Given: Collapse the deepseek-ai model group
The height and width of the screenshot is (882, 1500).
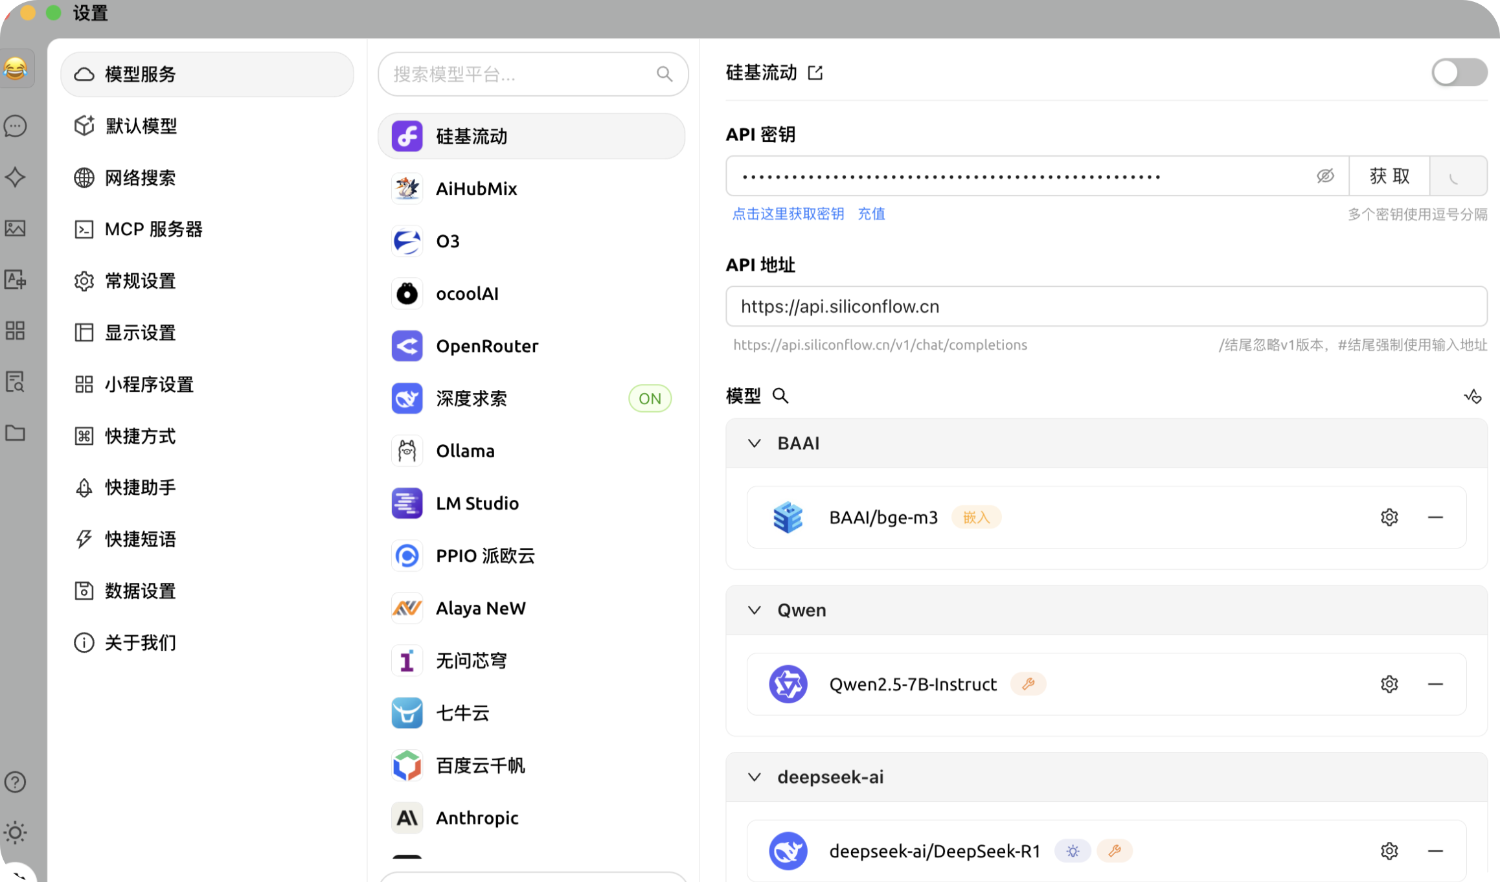Looking at the screenshot, I should [x=754, y=777].
